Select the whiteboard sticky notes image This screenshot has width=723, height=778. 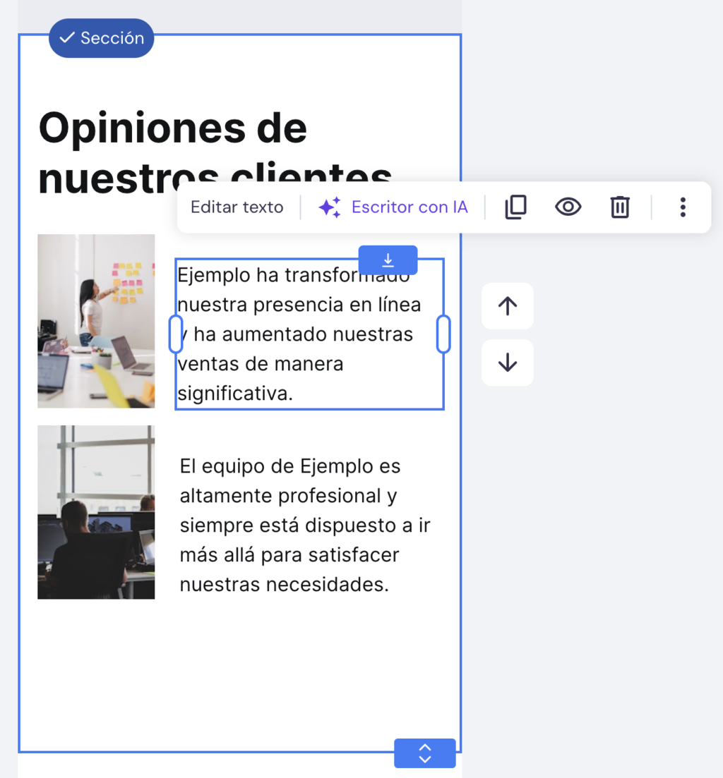[96, 321]
